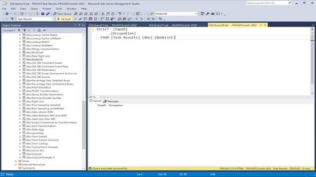Click the Cut icon
Viewport: 316px width, 177px height.
[103, 14]
